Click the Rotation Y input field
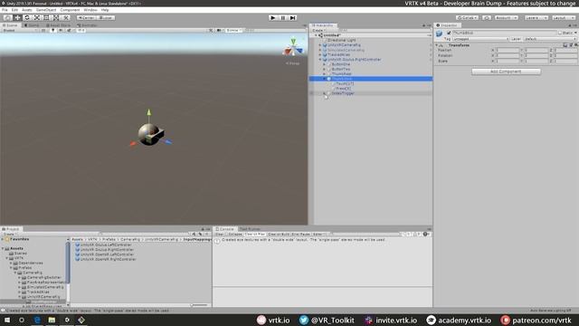The image size is (579, 326). coord(536,56)
